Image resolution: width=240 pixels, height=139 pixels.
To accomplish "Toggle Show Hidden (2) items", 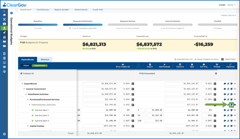I will [123, 65].
